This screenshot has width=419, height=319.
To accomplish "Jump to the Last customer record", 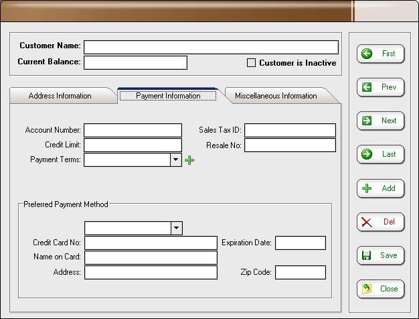I will [380, 154].
